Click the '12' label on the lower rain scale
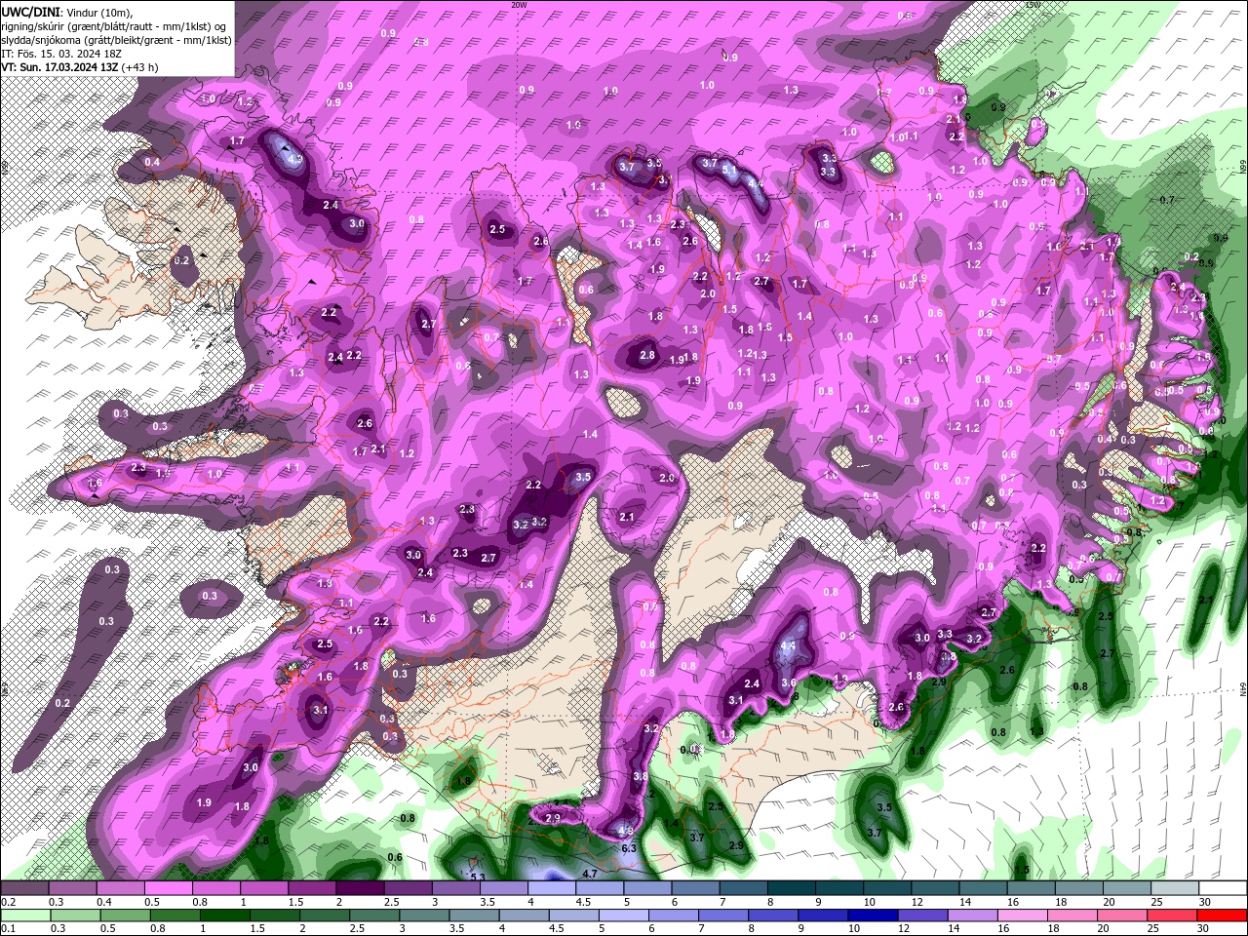1248x936 pixels. pos(904,929)
